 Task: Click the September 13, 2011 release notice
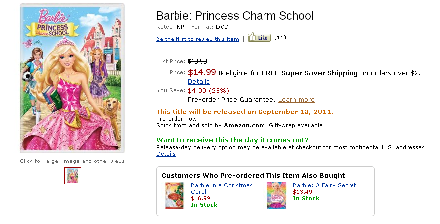(x=245, y=112)
